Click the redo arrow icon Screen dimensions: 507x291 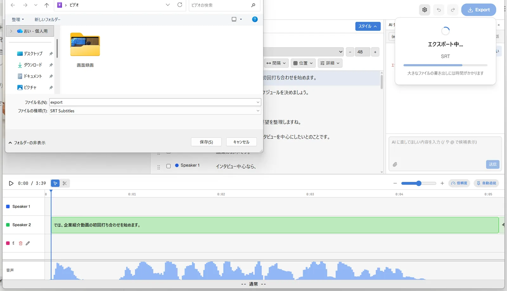coord(453,10)
